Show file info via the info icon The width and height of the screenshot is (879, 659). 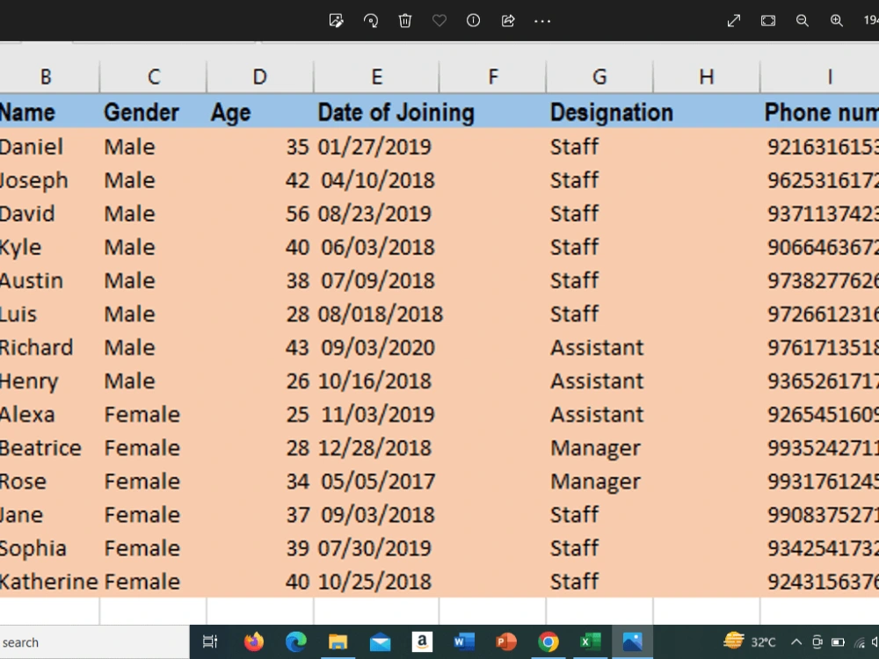pyautogui.click(x=473, y=21)
